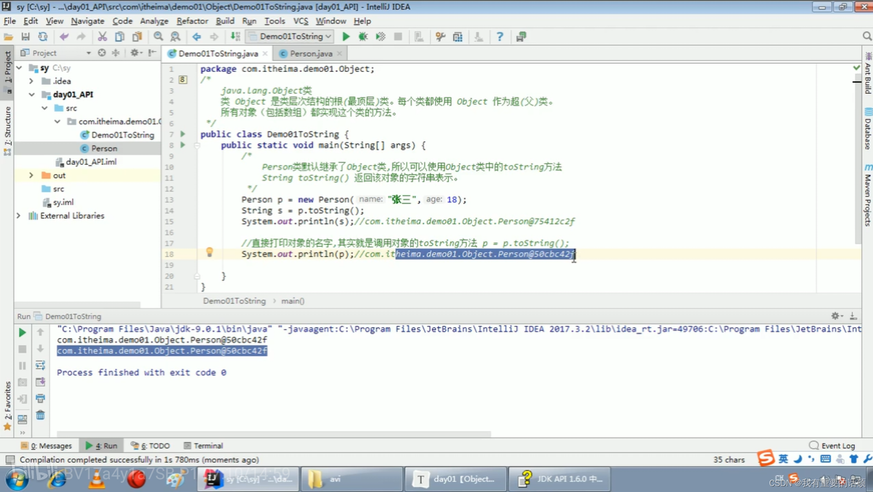Click the Run console horizontal scrollbar

[x=273, y=434]
